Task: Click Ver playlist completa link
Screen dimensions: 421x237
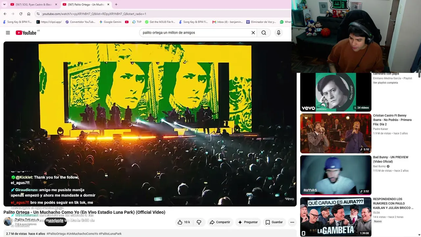Action: [x=385, y=83]
